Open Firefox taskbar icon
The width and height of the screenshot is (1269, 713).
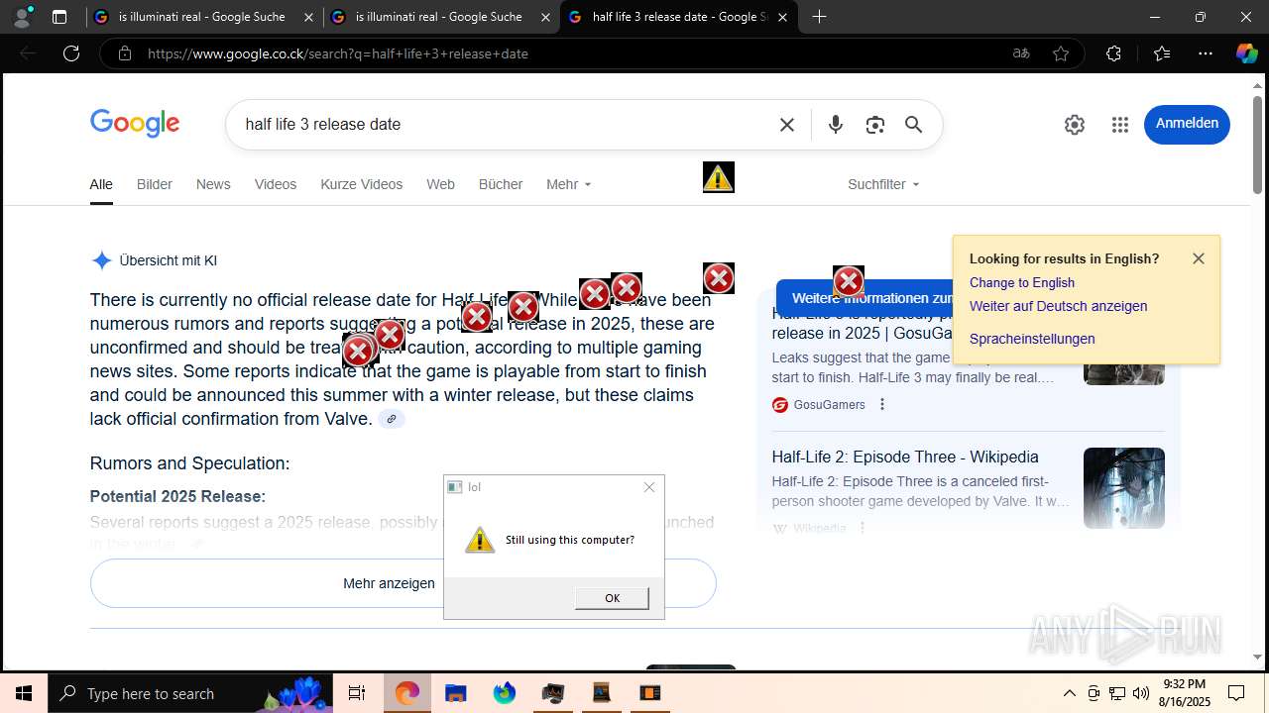point(505,693)
